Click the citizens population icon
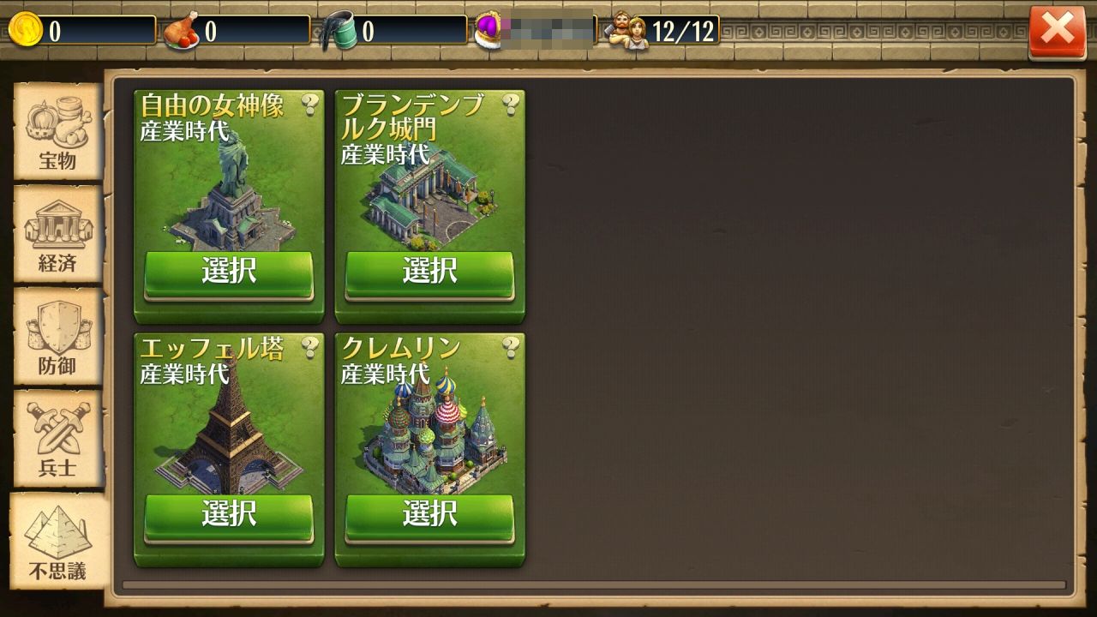 point(627,32)
